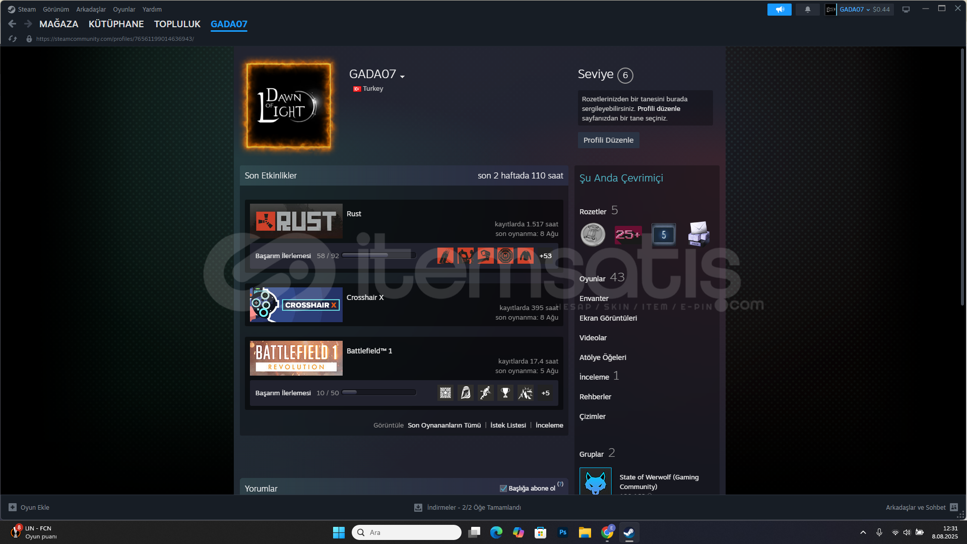Viewport: 967px width, 544px height.
Task: Open third Rust achievement icon
Action: (x=485, y=256)
